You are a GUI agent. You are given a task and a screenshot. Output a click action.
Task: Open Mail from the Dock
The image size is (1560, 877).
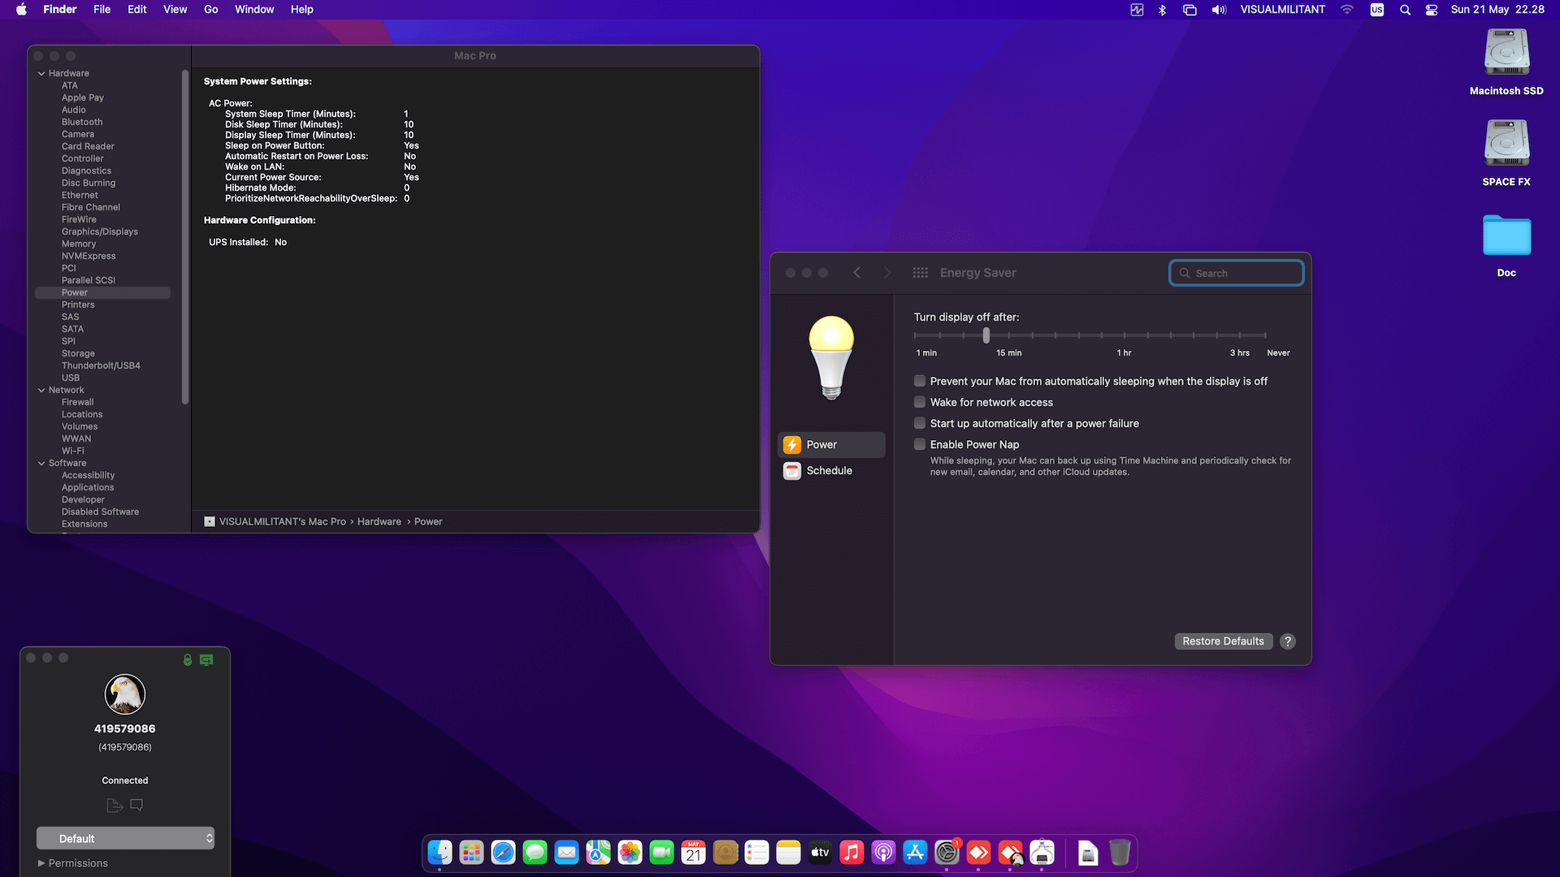[x=566, y=853]
